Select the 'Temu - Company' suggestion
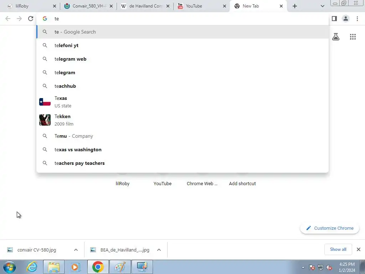 (x=182, y=136)
